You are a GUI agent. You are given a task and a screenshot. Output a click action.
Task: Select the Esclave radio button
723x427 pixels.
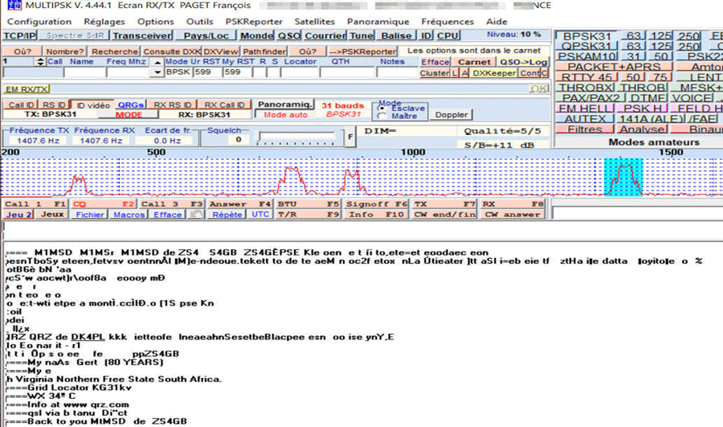tap(382, 108)
